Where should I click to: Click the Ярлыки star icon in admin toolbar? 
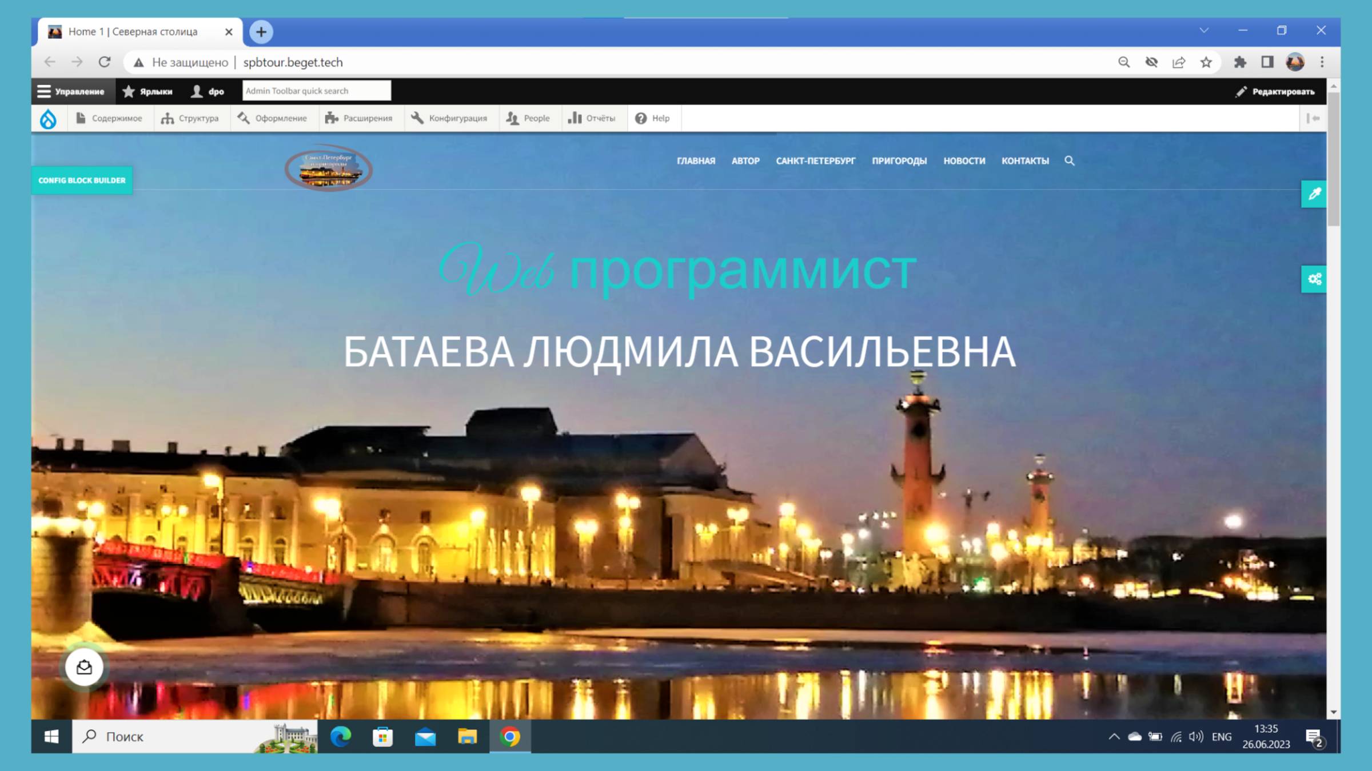coord(128,90)
